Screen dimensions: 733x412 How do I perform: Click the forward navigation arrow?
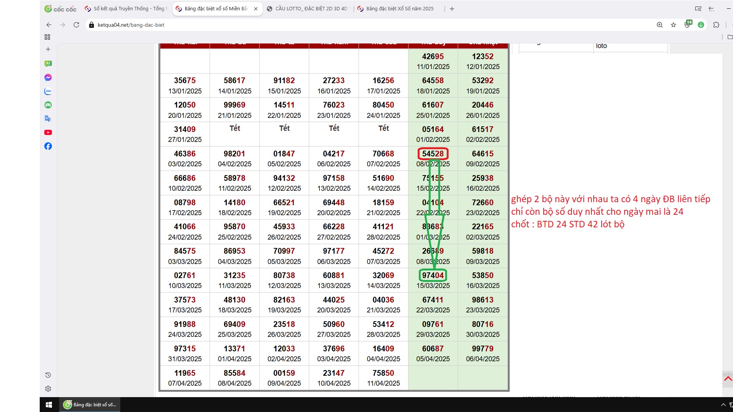click(63, 25)
